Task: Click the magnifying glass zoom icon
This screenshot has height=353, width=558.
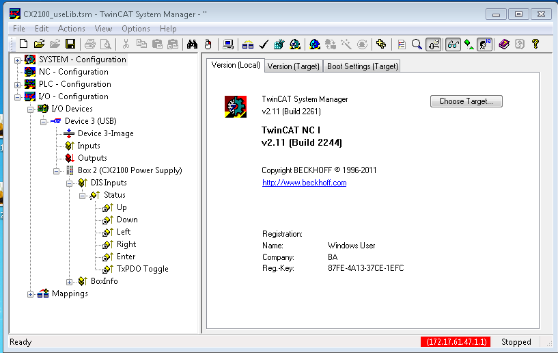Action: pos(417,44)
